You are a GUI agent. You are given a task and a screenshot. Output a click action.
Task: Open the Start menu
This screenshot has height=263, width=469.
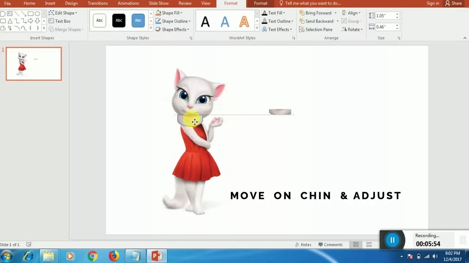tap(7, 256)
